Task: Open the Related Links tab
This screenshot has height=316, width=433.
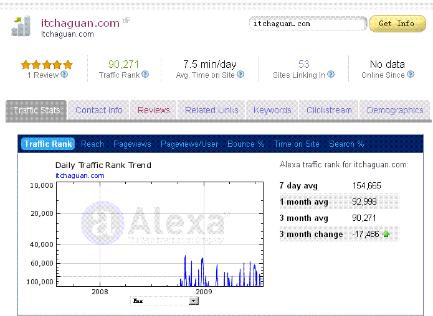Action: pos(212,110)
